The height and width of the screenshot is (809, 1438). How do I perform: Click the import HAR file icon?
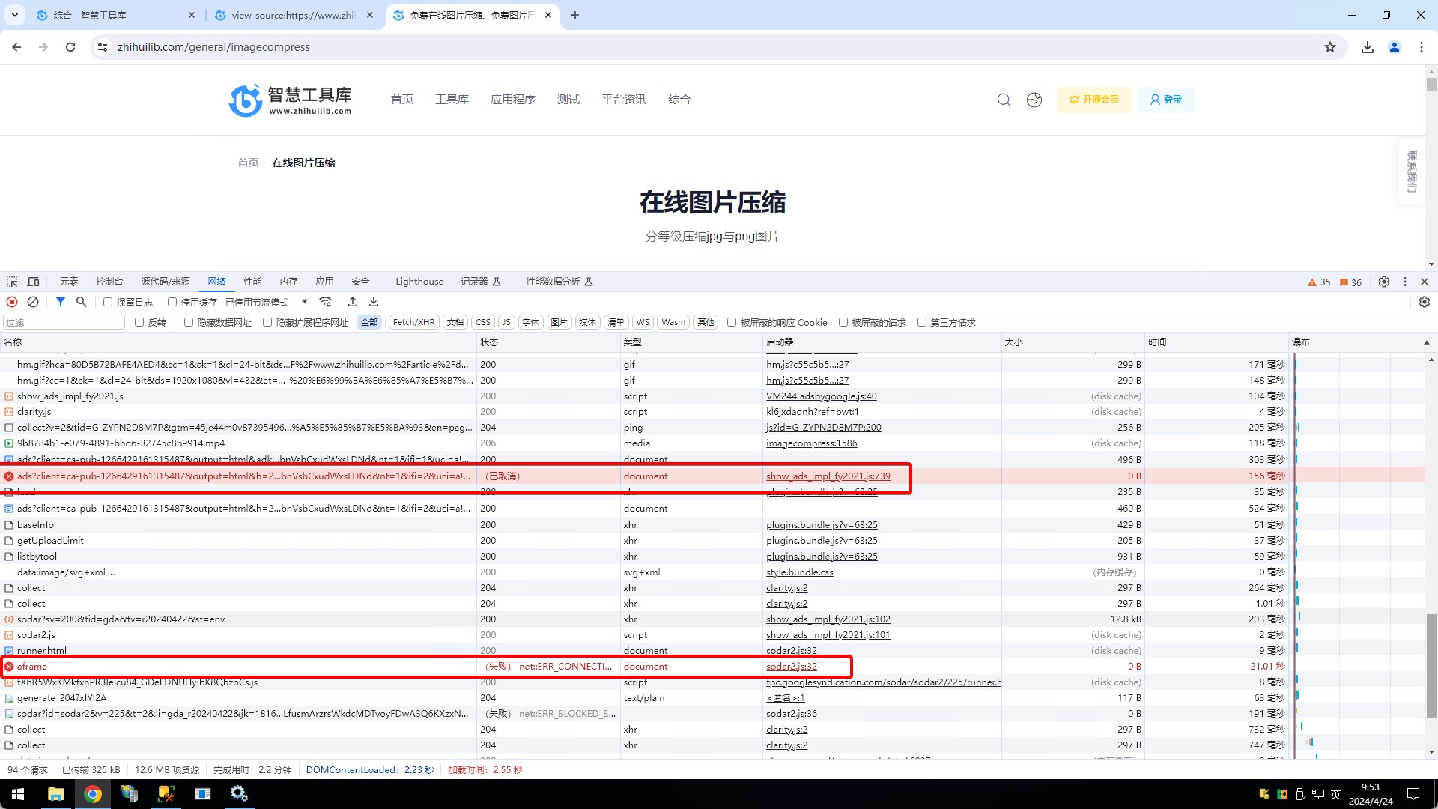353,302
